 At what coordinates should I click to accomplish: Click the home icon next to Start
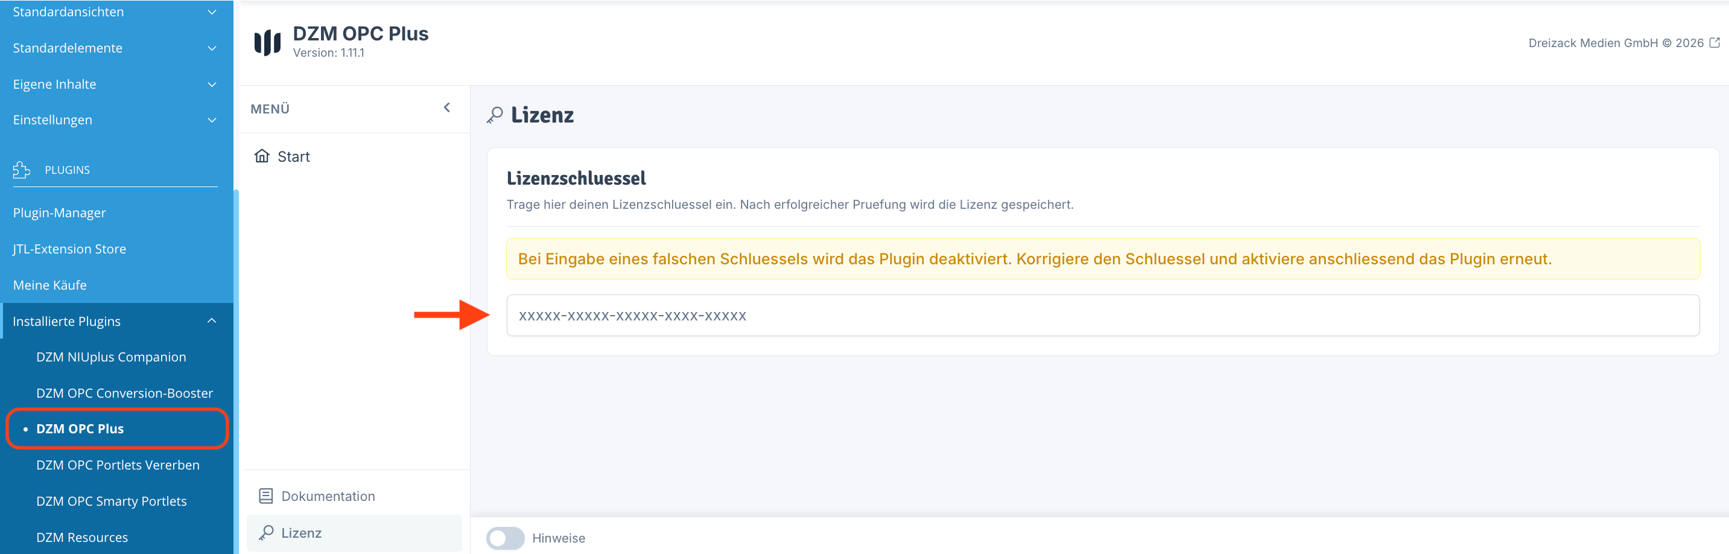pyautogui.click(x=262, y=156)
